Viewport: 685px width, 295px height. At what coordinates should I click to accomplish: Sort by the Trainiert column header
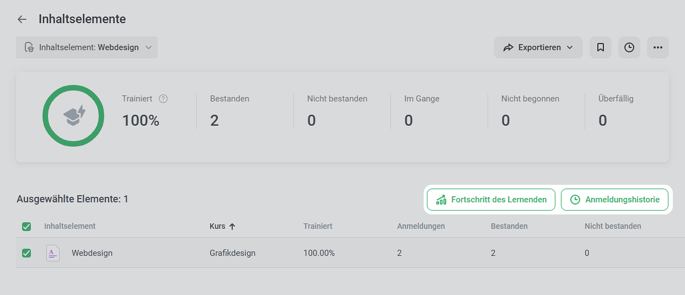[x=318, y=226]
